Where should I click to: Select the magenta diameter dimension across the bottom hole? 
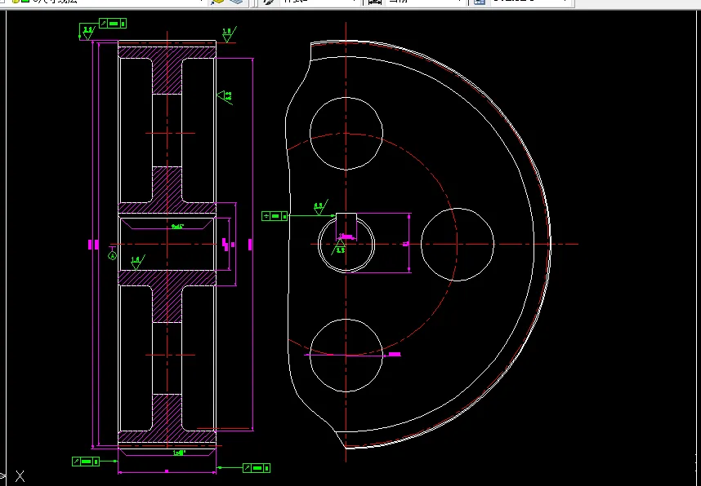click(352, 355)
